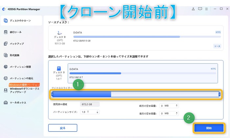Open the バックアップ section icon
The image size is (230, 138).
point(6,43)
